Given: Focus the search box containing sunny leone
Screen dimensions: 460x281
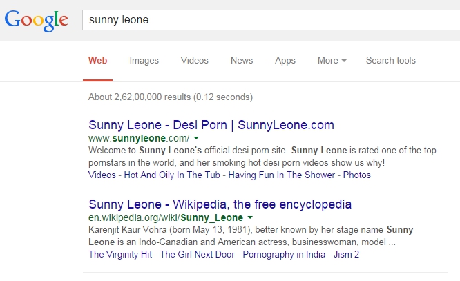Looking at the screenshot, I should tap(271, 20).
